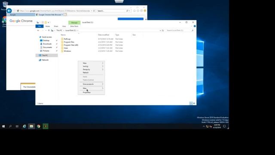Expand arrow next to View menu entry
Image resolution: width=275 pixels, height=155 pixels.
103,63
